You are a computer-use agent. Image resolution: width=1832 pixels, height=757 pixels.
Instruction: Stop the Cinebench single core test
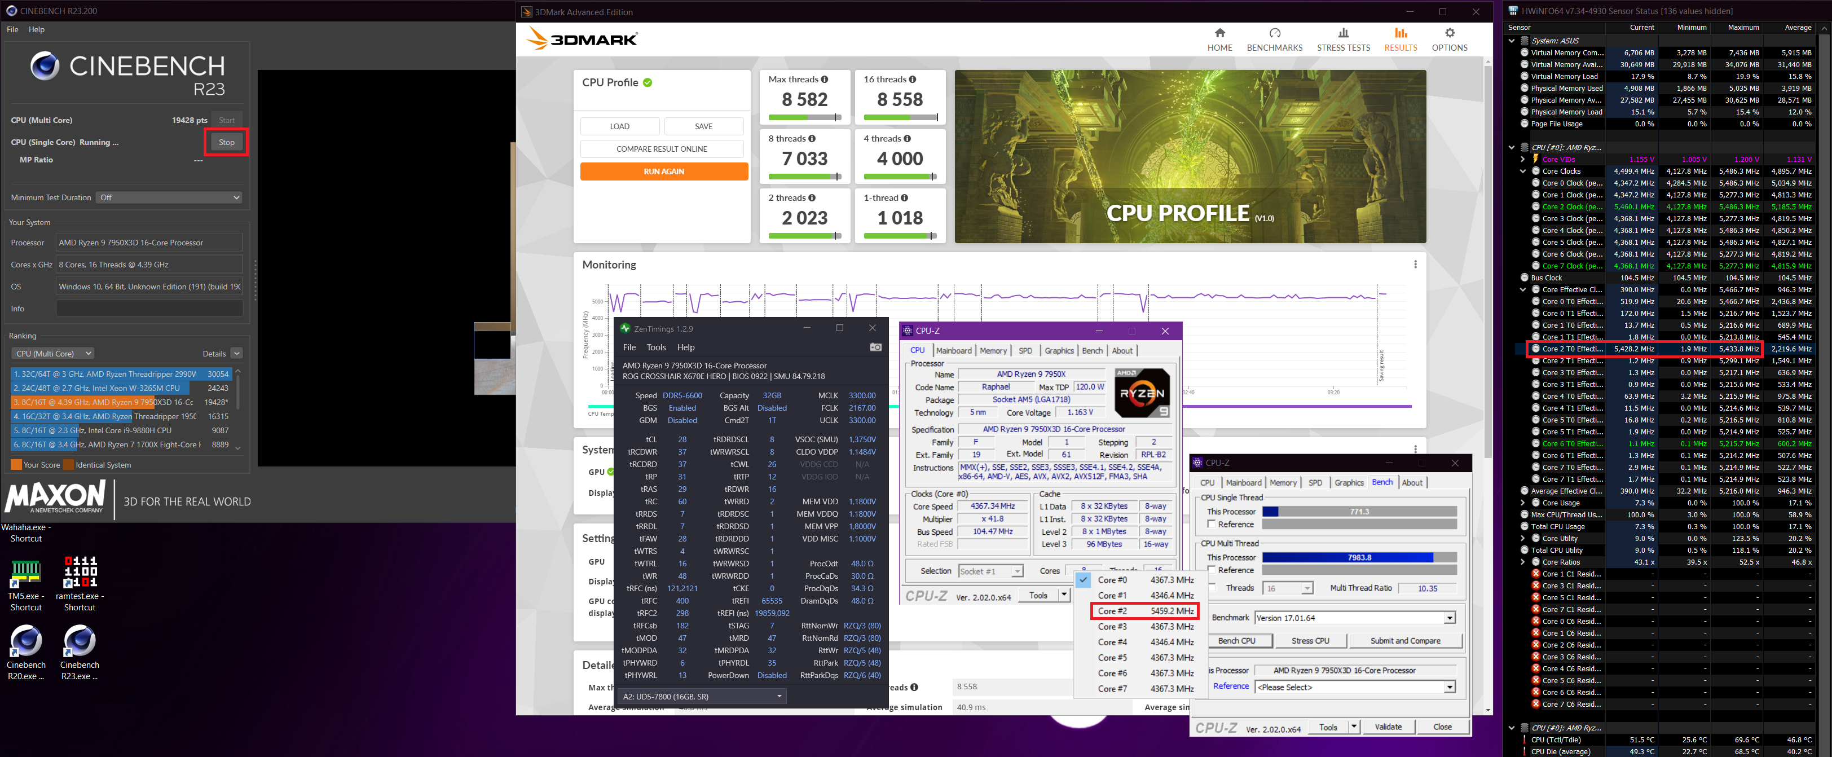[226, 142]
